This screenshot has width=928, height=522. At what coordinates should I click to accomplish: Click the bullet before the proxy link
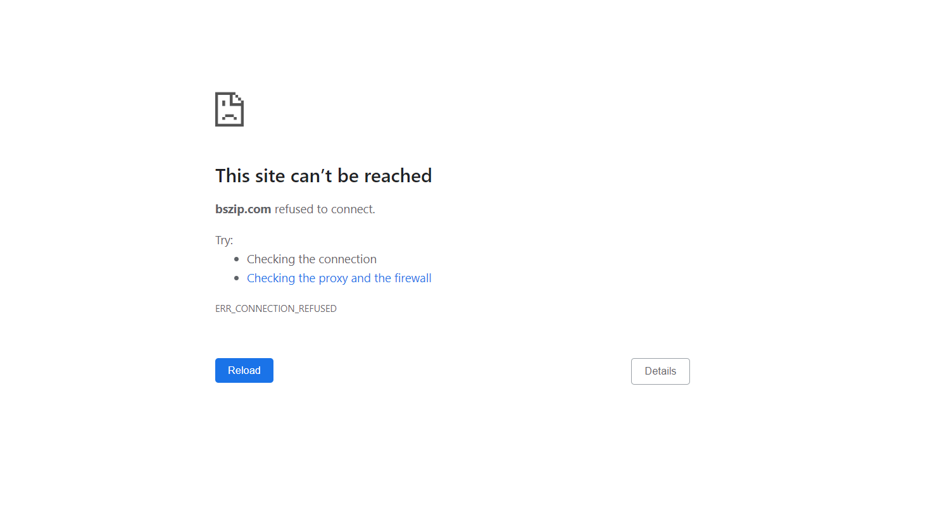pos(237,278)
